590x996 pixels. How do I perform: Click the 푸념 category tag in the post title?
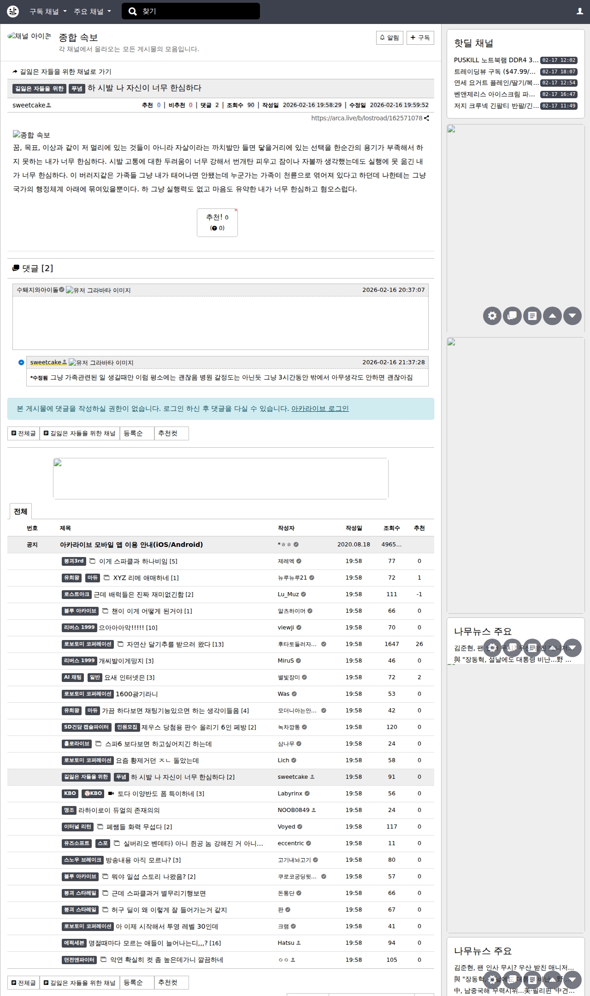coord(77,89)
